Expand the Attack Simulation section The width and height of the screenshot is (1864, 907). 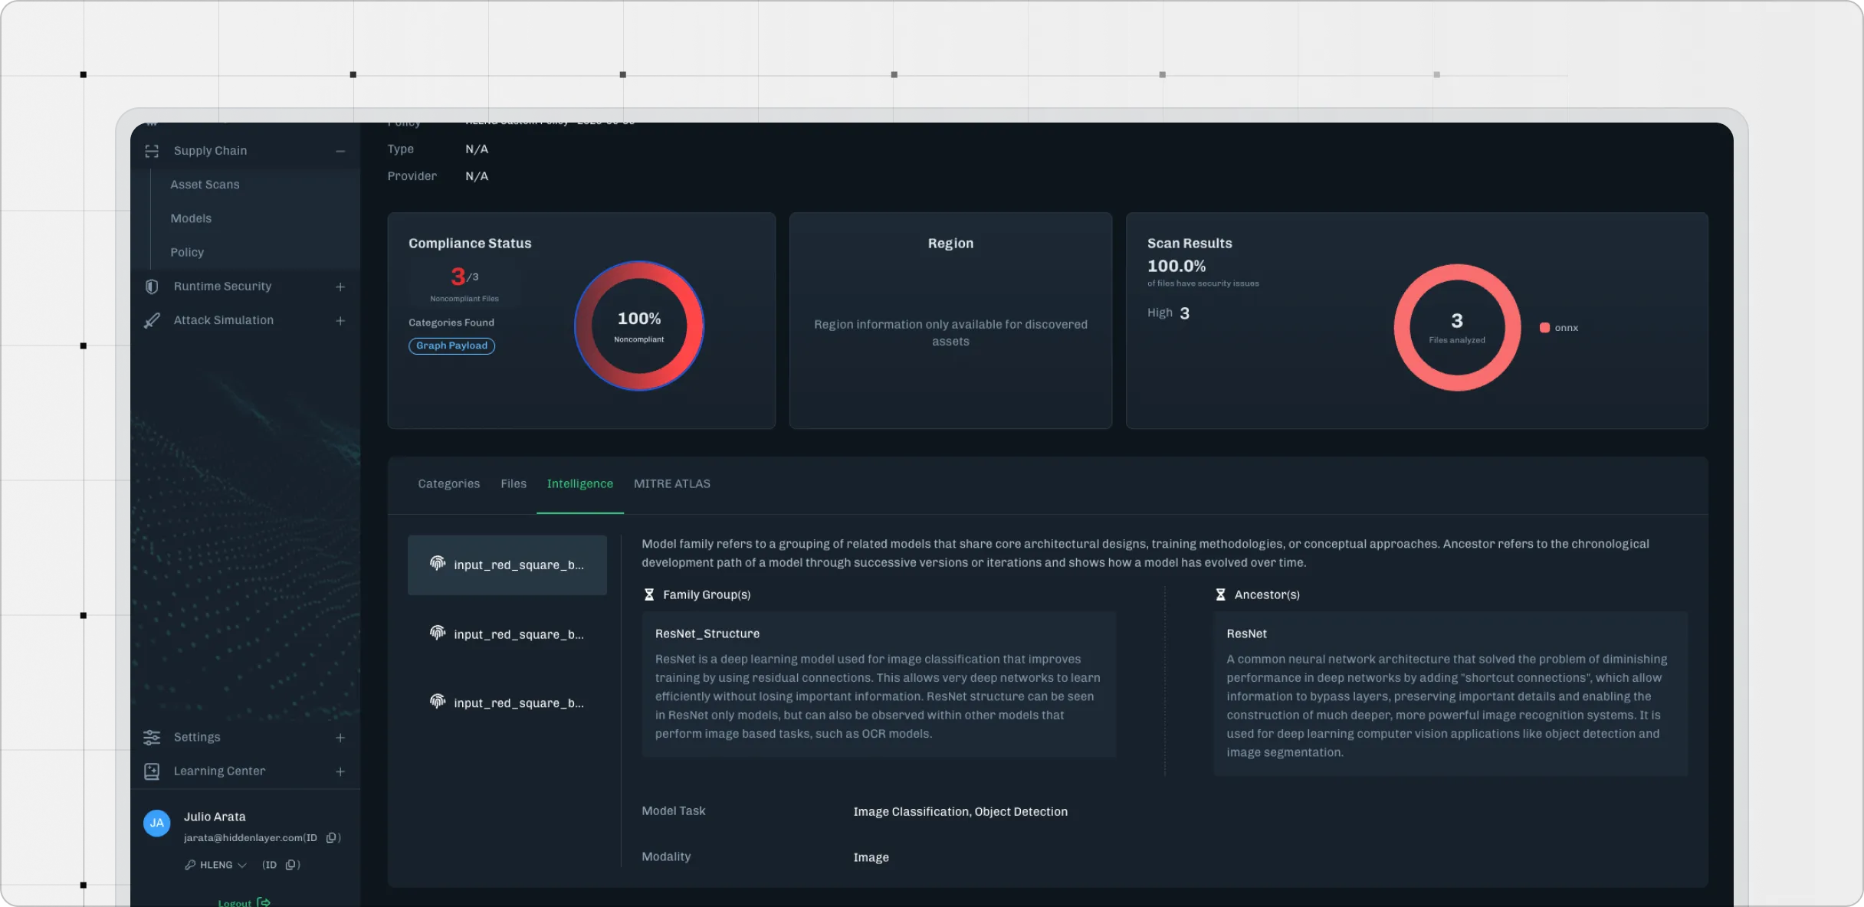pos(340,320)
